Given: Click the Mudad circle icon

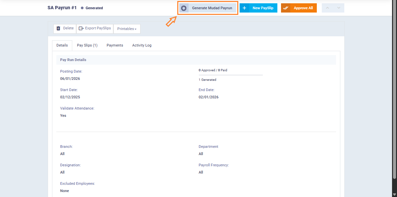Looking at the screenshot, I should [184, 8].
